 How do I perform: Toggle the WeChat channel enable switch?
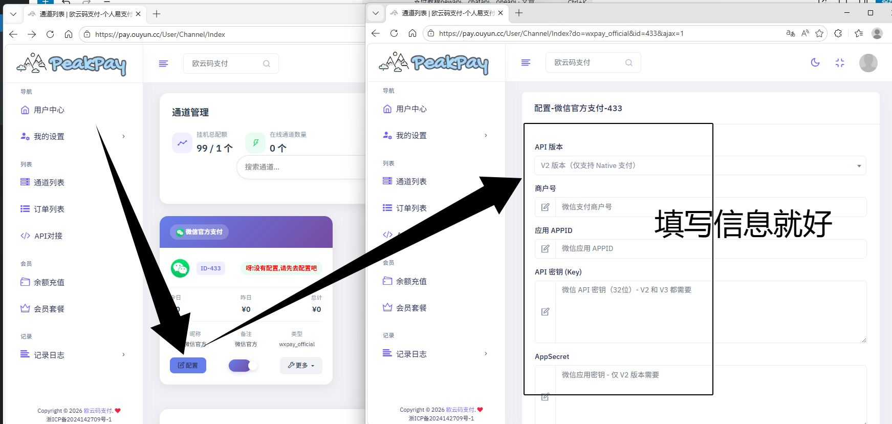coord(243,365)
